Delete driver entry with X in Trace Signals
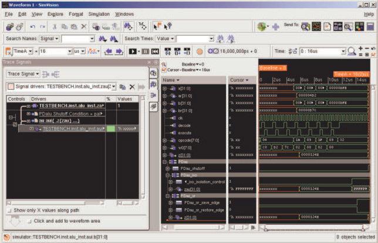The height and width of the screenshot is (243, 378). click(132, 87)
